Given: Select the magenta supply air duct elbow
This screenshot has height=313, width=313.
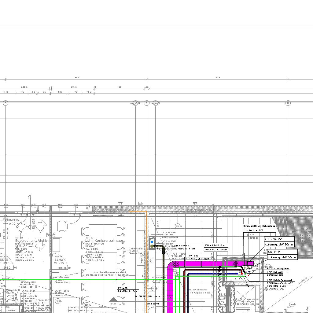Looking at the screenshot, I should click(171, 266).
